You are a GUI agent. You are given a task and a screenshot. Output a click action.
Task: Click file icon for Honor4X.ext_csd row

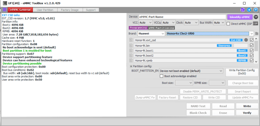tap(131, 40)
